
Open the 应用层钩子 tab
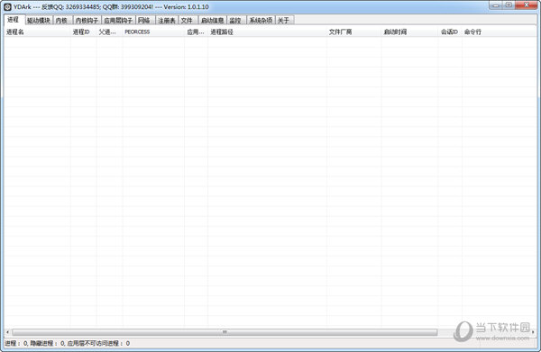[x=118, y=21]
